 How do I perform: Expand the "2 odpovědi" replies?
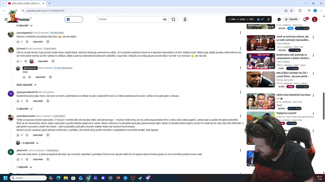pos(25,109)
